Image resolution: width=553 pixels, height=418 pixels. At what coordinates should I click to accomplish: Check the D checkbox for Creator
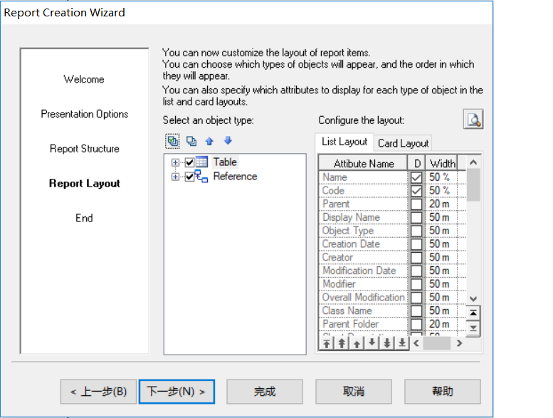tap(416, 258)
